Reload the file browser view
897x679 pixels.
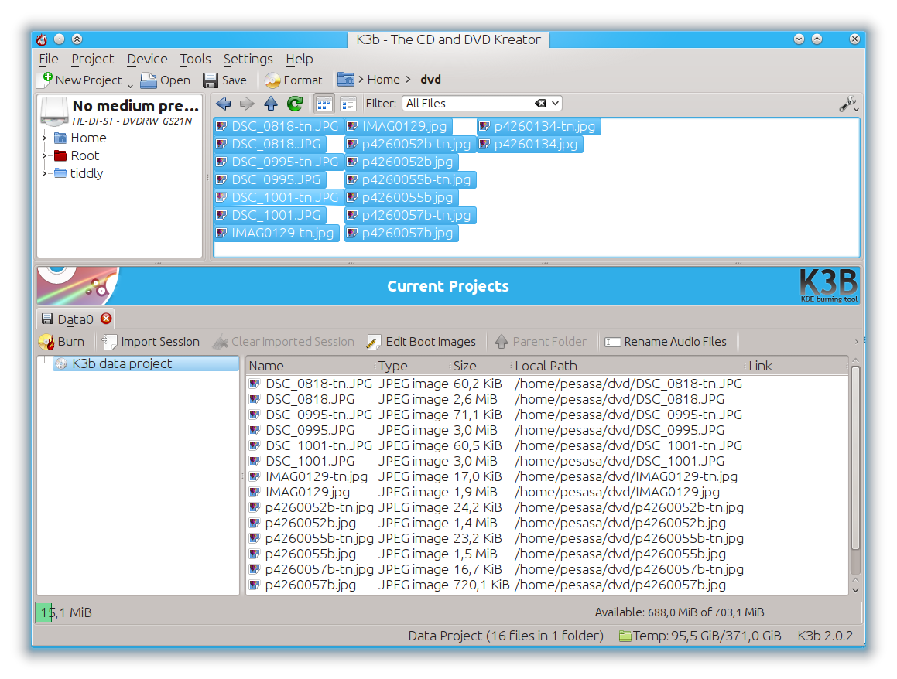click(295, 104)
